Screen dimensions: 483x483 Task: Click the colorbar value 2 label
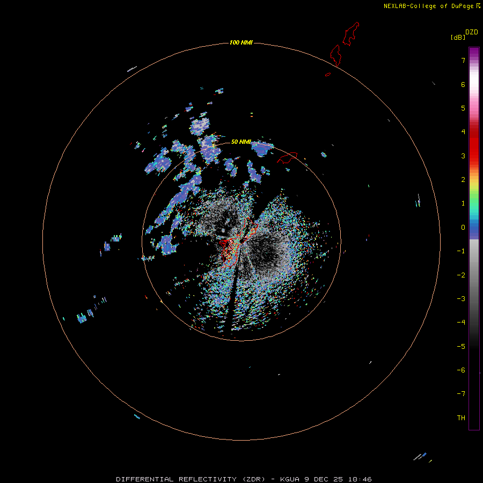[463, 180]
